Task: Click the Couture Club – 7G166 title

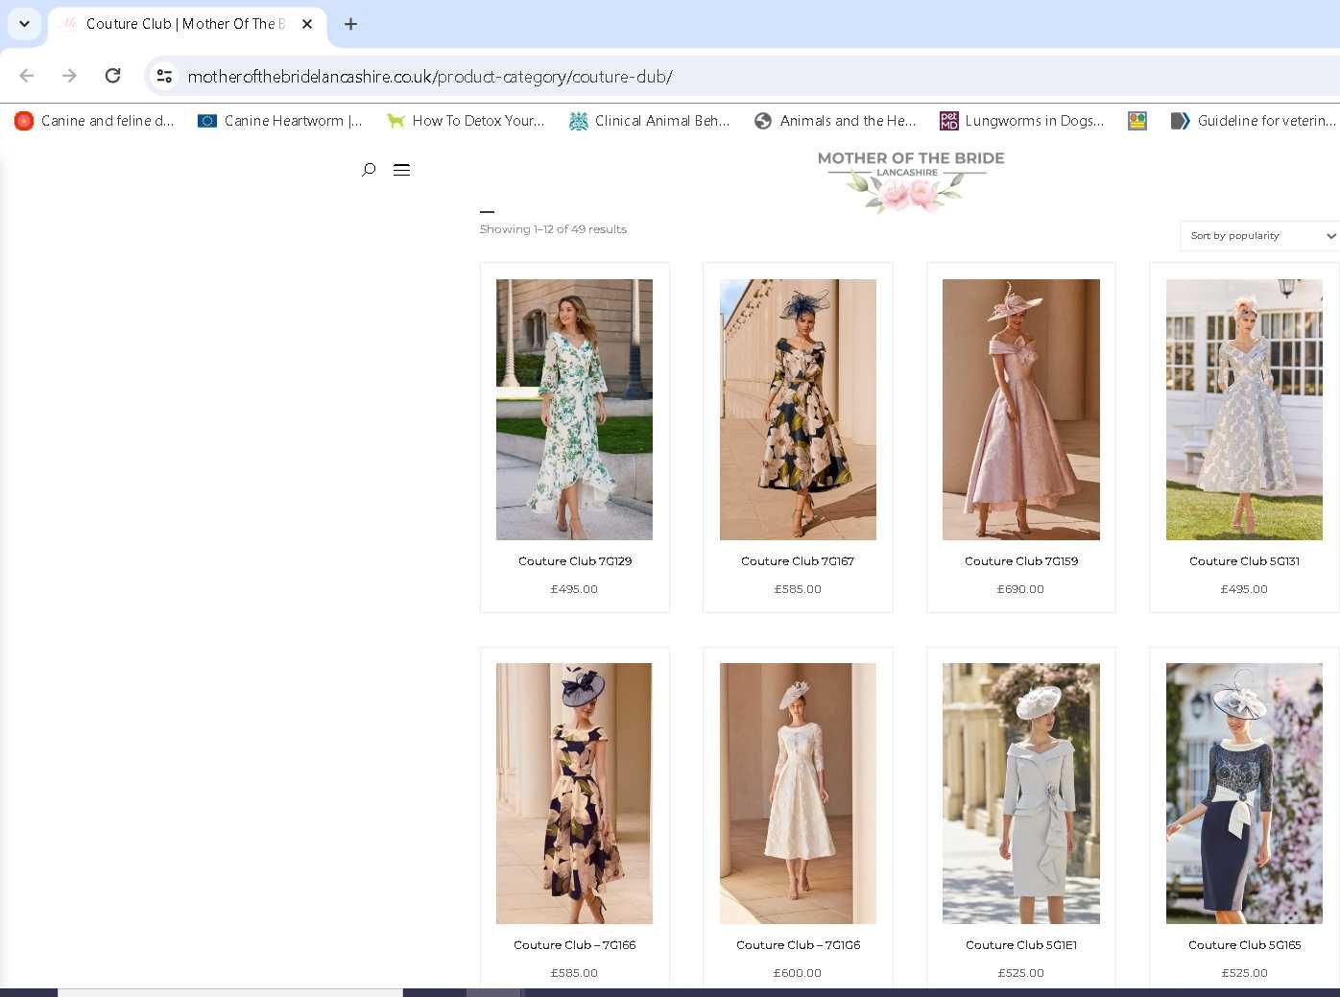Action: [x=575, y=945]
